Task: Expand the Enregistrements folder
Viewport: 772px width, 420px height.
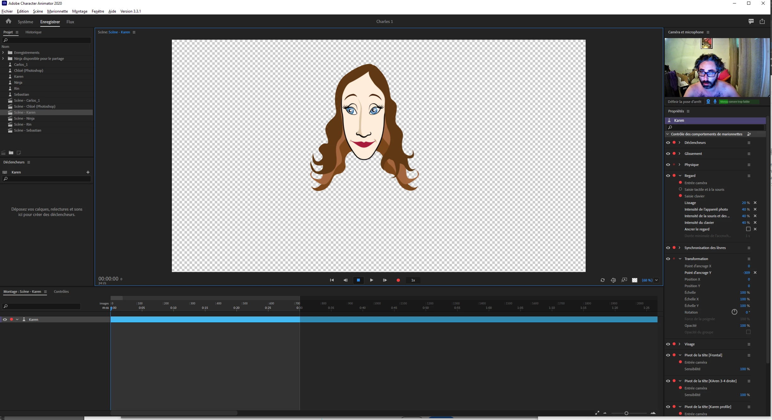Action: [3, 53]
